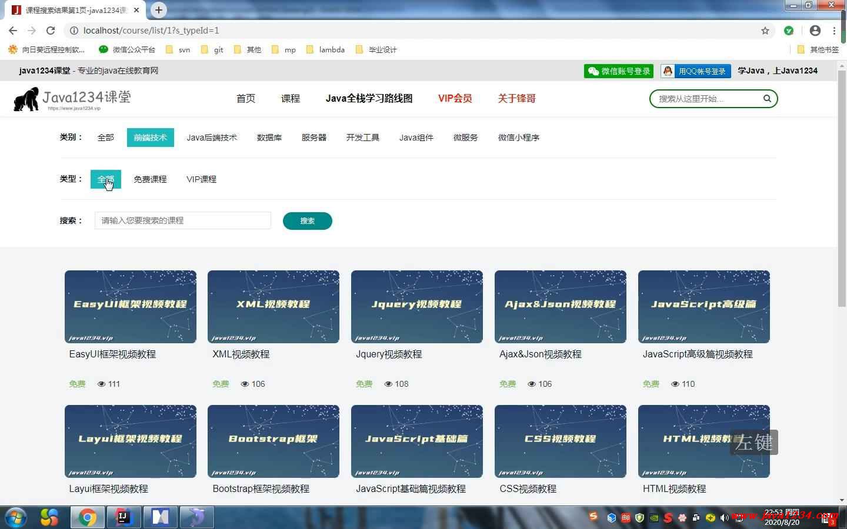Image resolution: width=847 pixels, height=529 pixels.
Task: Filter by 免费课程 type
Action: click(x=150, y=179)
